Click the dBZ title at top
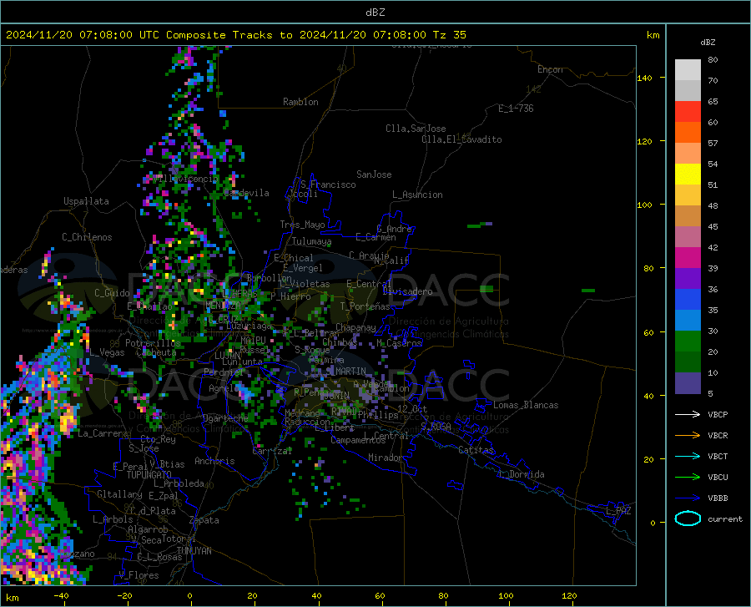This screenshot has width=751, height=607. pos(375,13)
